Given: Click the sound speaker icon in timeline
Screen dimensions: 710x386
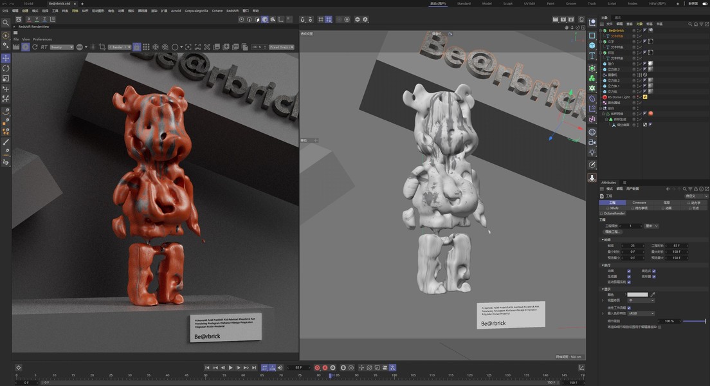Looking at the screenshot, I should pyautogui.click(x=280, y=368).
